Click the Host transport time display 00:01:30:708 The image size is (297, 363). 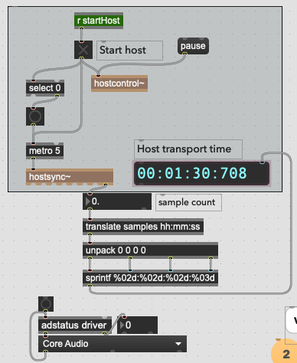(201, 173)
